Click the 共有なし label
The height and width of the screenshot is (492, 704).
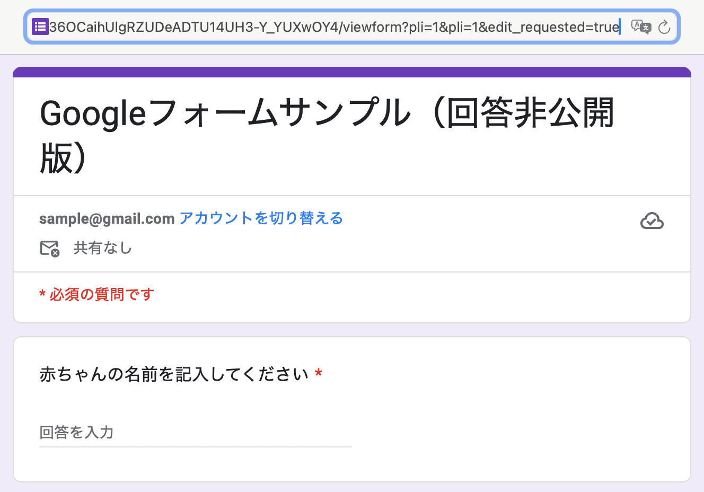pos(102,248)
